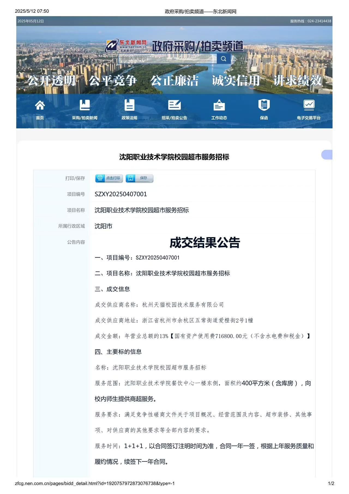The width and height of the screenshot is (349, 494).
Task: Click the magnifier search icon
Action: 224,59
